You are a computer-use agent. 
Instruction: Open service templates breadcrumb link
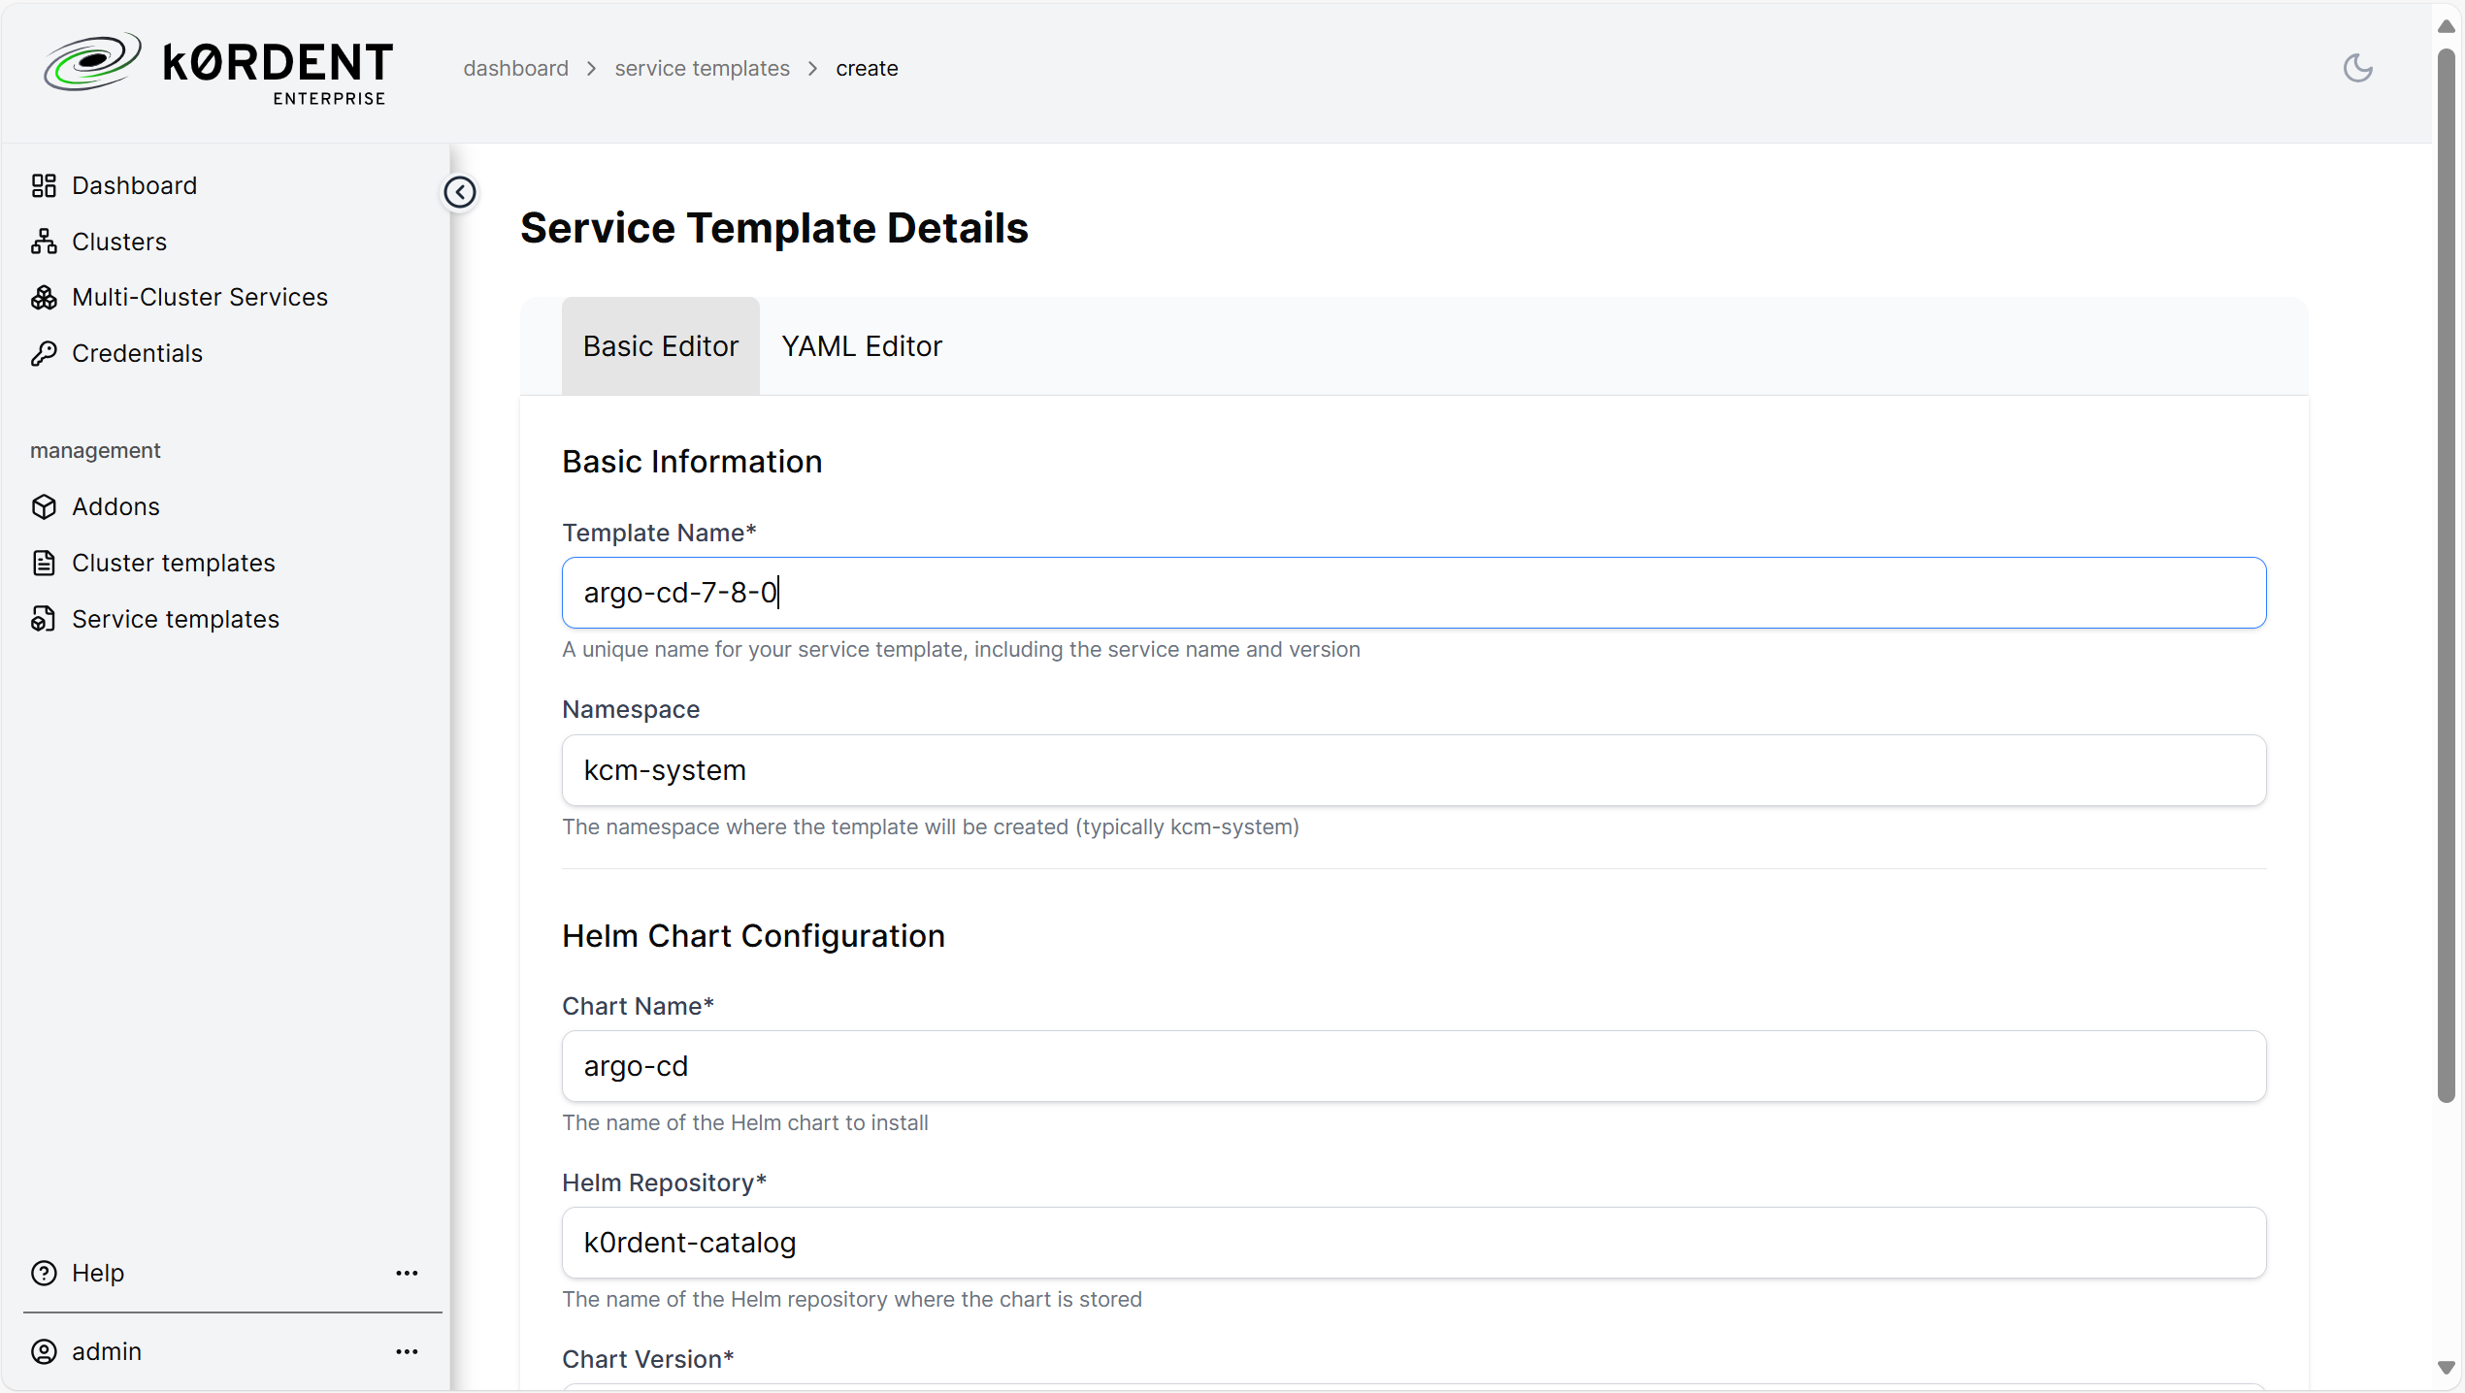[702, 68]
